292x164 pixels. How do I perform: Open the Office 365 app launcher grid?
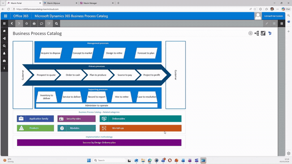[5, 16]
